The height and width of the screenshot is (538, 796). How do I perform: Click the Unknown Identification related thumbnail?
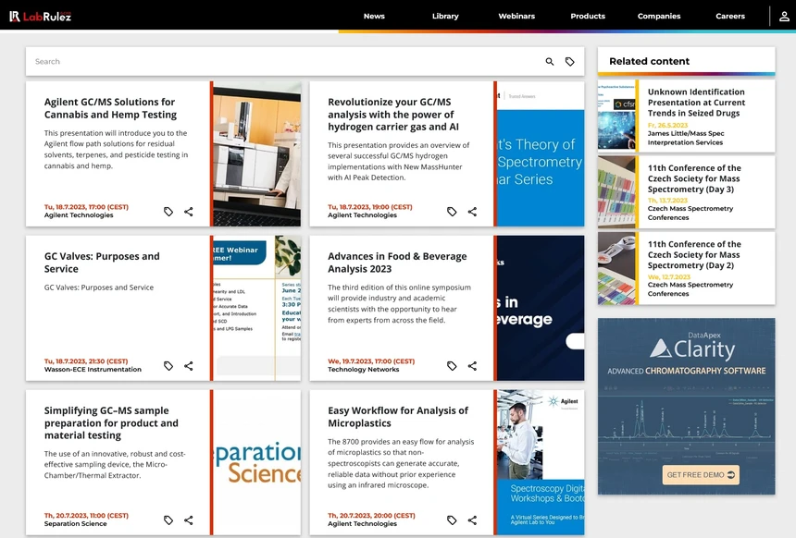click(616, 116)
